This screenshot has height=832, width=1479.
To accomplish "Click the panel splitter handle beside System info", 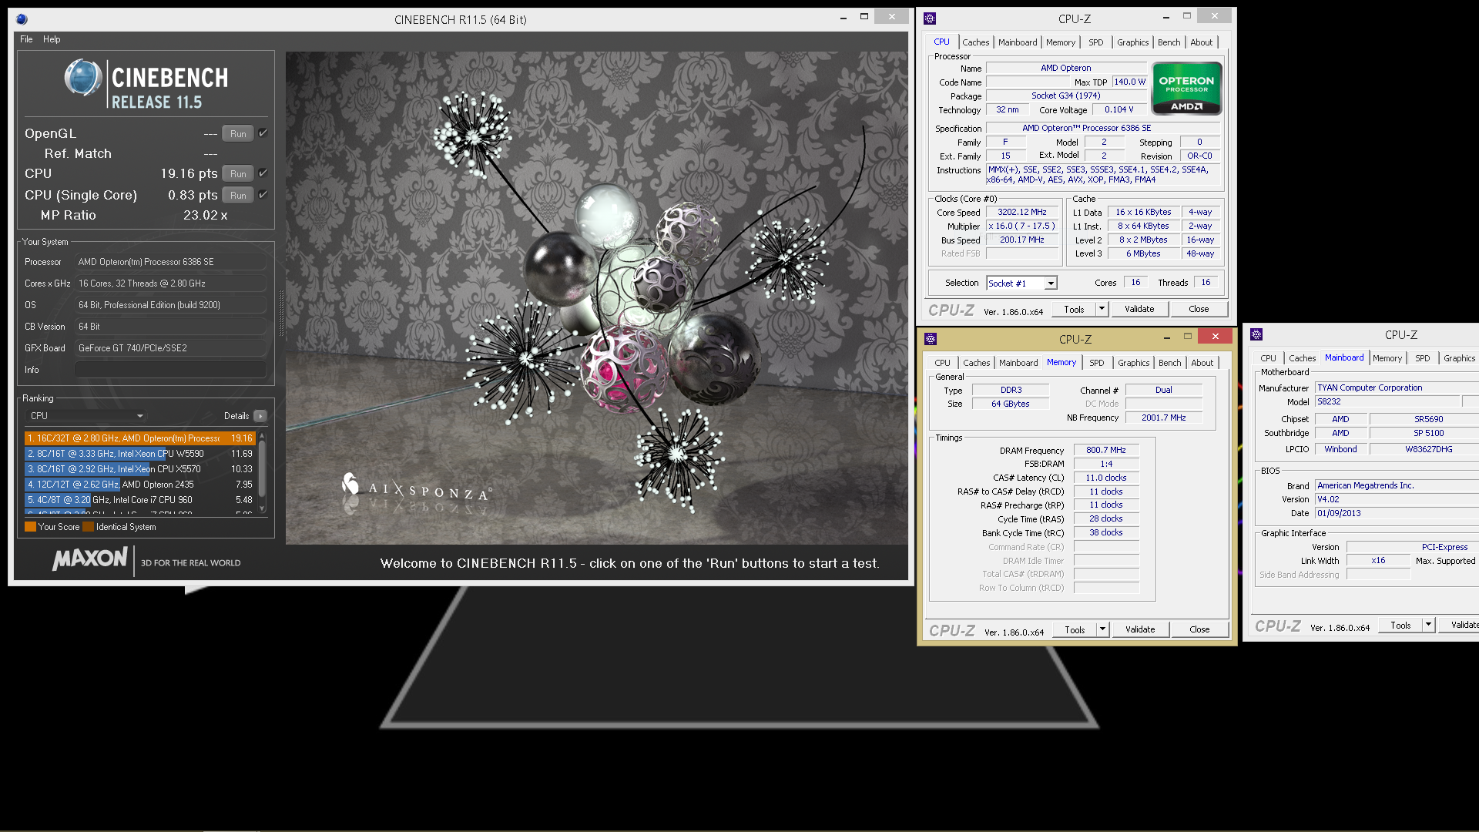I will point(280,314).
